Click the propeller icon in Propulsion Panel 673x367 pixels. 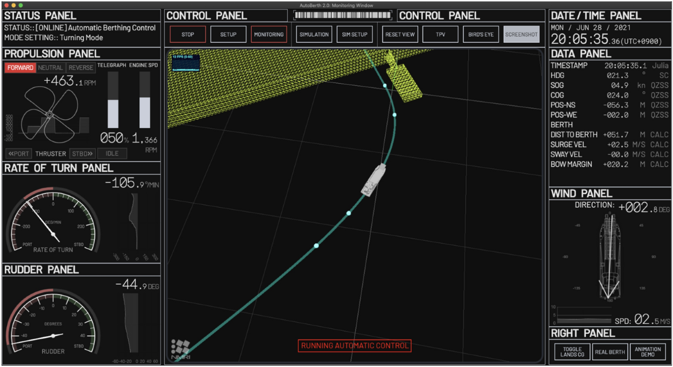point(48,115)
